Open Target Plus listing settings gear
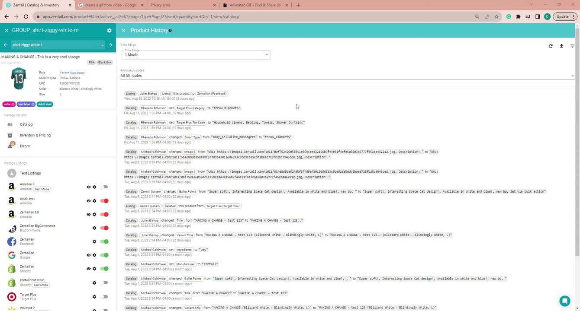This screenshot has width=580, height=311. pyautogui.click(x=94, y=297)
